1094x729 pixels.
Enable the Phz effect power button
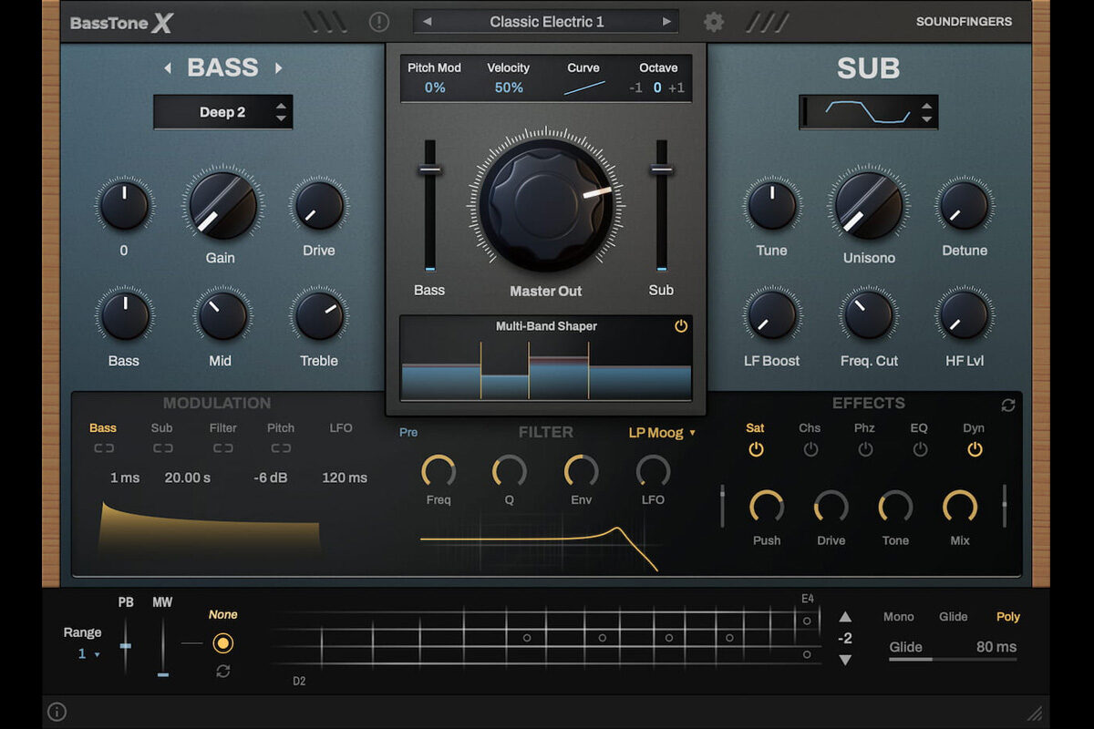tap(865, 449)
